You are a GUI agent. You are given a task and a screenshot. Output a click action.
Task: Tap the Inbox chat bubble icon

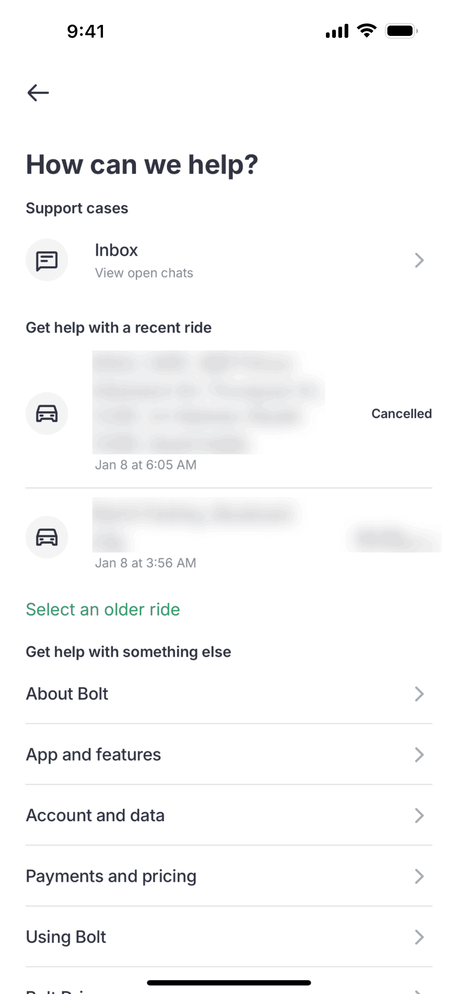coord(47,260)
